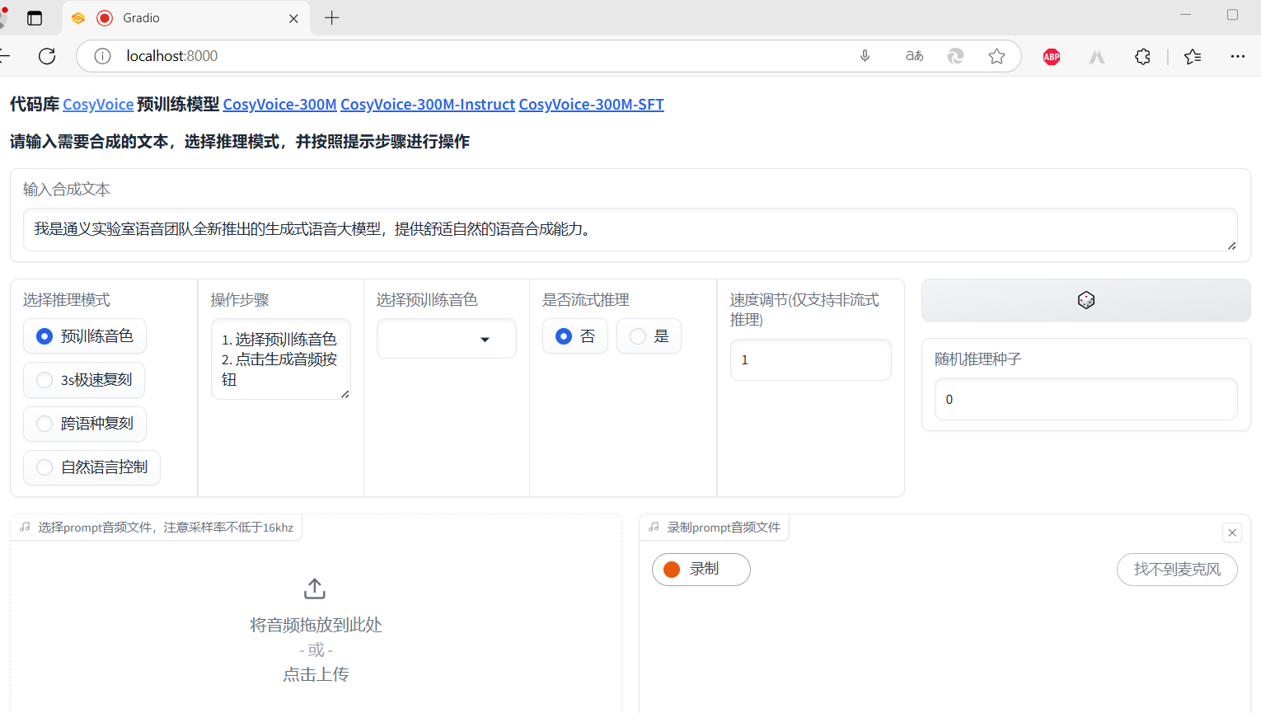Open the tab actions menu icon
The width and height of the screenshot is (1261, 713).
pos(35,18)
